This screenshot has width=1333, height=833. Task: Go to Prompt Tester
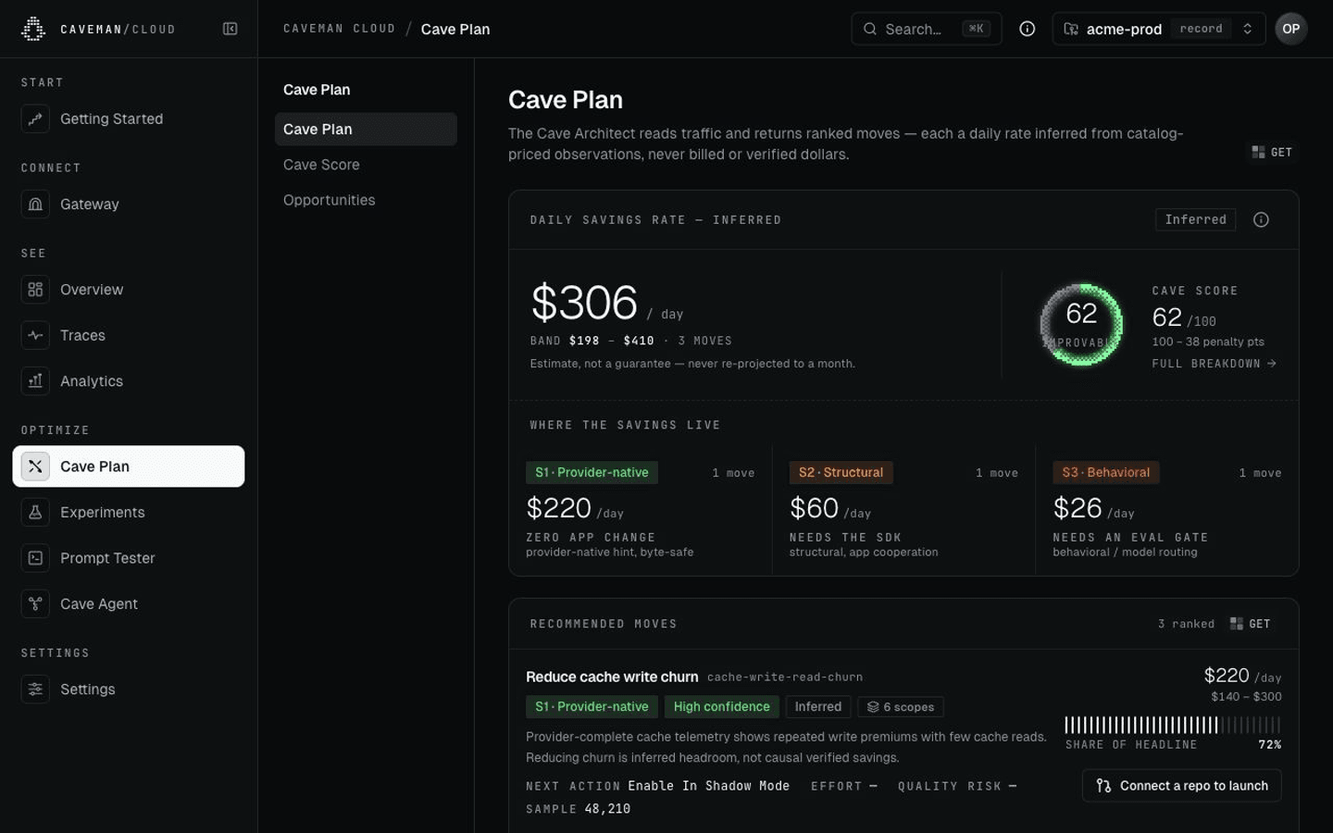coord(129,558)
